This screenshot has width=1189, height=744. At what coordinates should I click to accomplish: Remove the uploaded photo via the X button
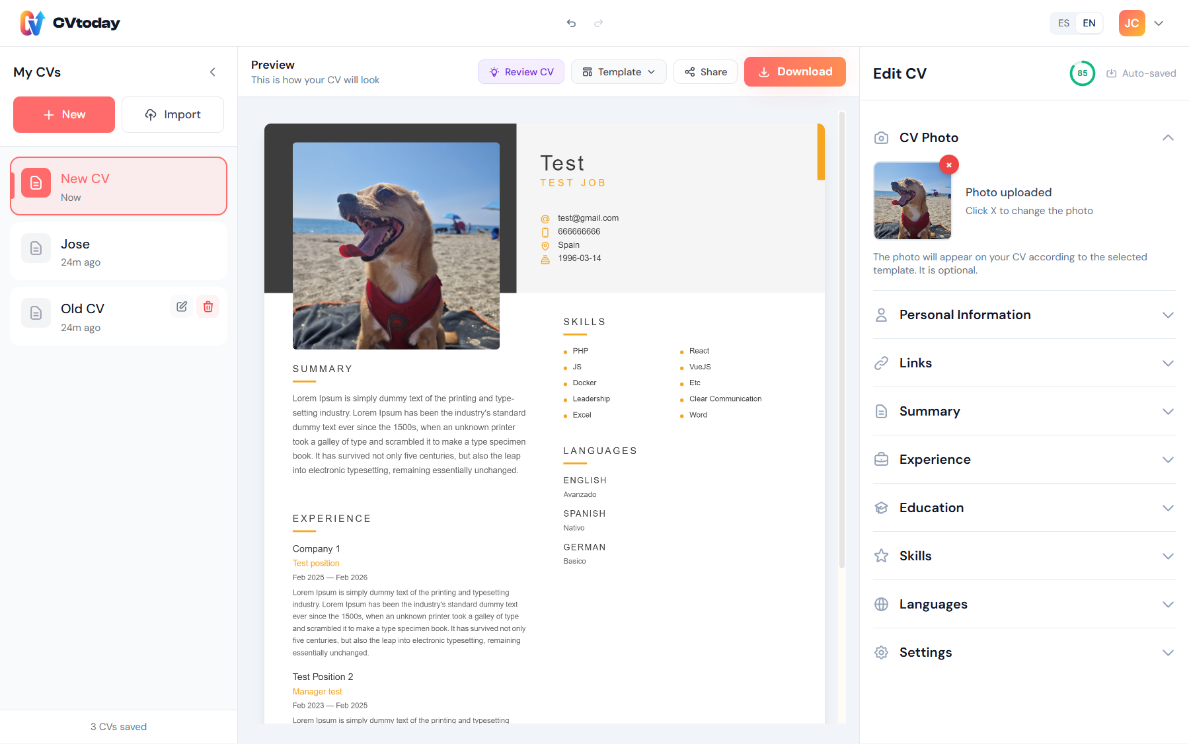[948, 165]
